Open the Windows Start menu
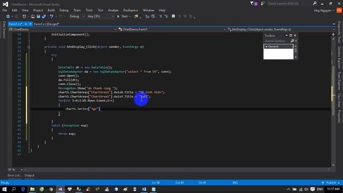343x193 pixels. (x=4, y=189)
